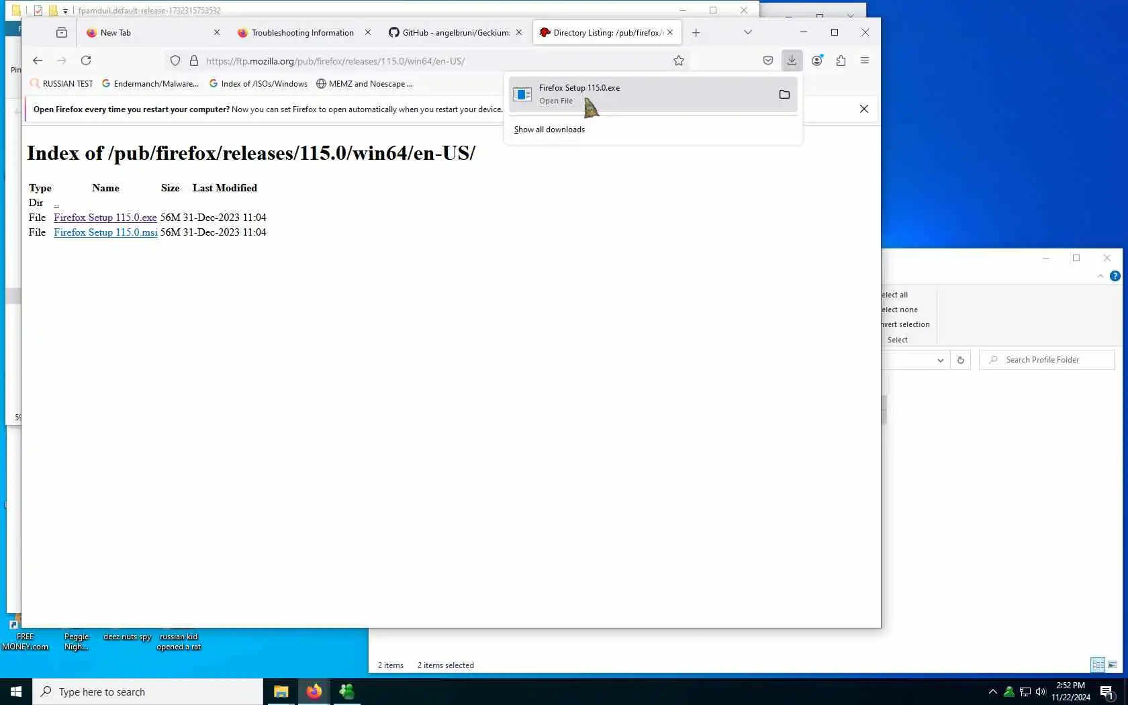Screen dimensions: 1128x705
Task: Open Index of /ISOs/Windows bookmark
Action: [258, 84]
